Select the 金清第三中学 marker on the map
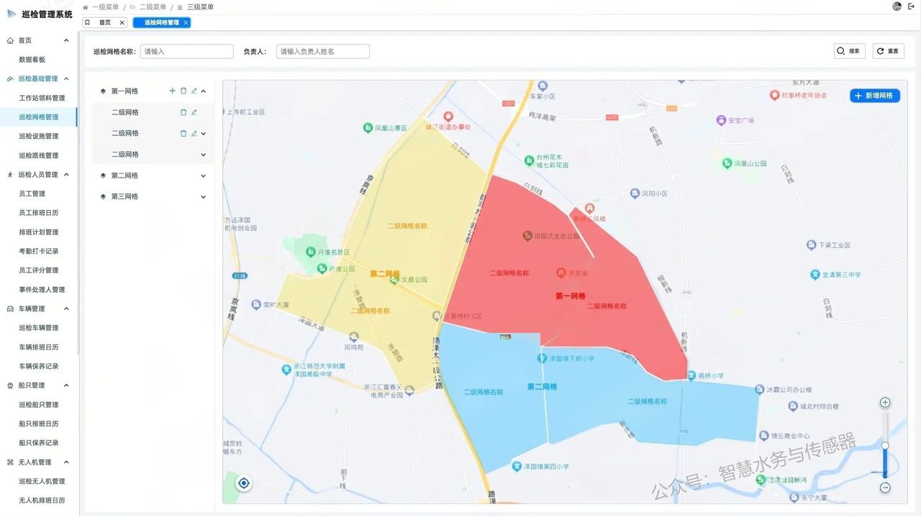The height and width of the screenshot is (517, 921). pos(816,275)
